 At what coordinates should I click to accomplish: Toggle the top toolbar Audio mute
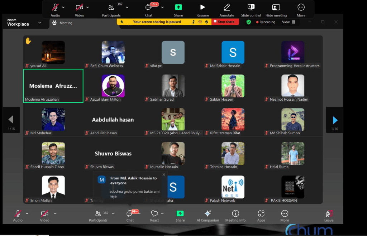pyautogui.click(x=55, y=8)
